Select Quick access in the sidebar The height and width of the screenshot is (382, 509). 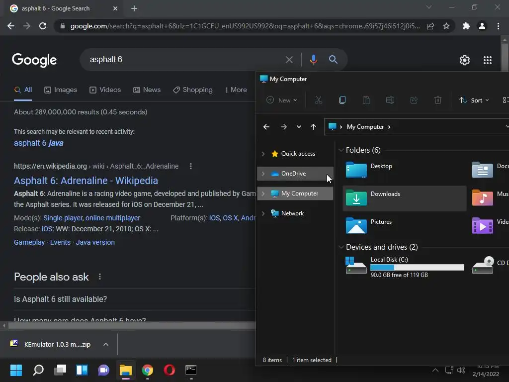point(298,154)
